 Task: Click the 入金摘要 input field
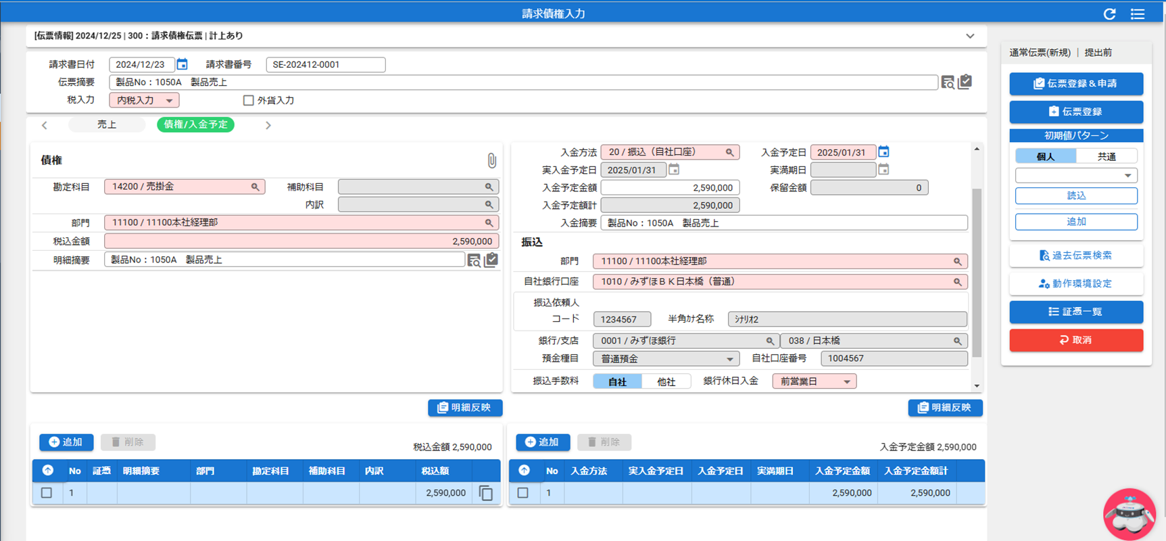(784, 222)
